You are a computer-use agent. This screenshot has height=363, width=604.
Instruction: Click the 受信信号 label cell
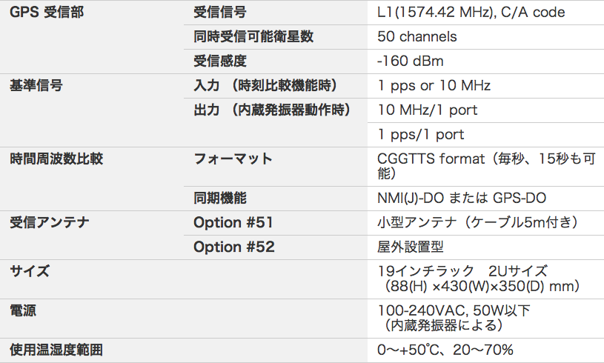pyautogui.click(x=219, y=13)
